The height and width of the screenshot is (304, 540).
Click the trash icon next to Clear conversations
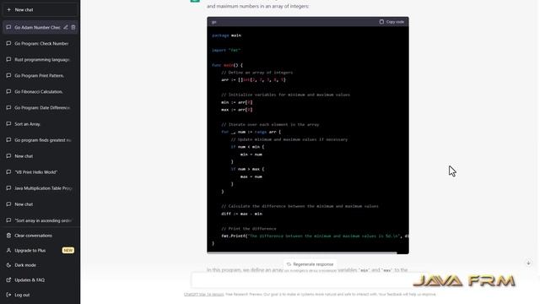click(8, 236)
